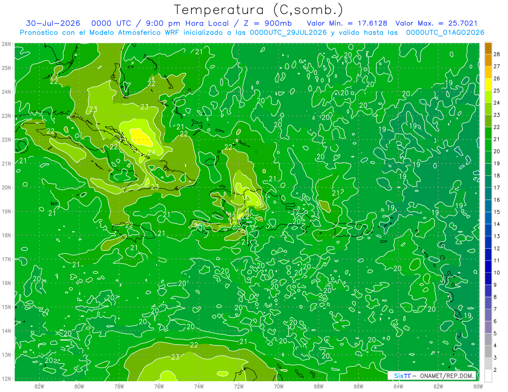Screen dimensions: 508x392
Task: Click the "Valor Min. = 17.6128" value
Action: click(x=347, y=23)
